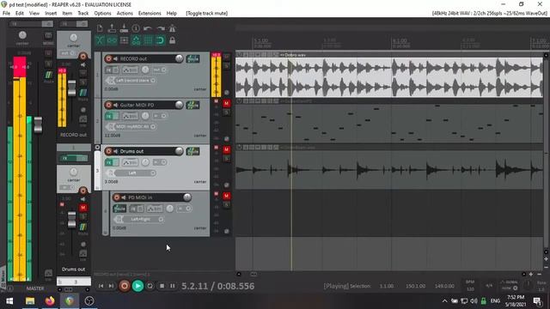Screen dimensions: 550x309
Task: Open the Options menu
Action: [x=102, y=14]
